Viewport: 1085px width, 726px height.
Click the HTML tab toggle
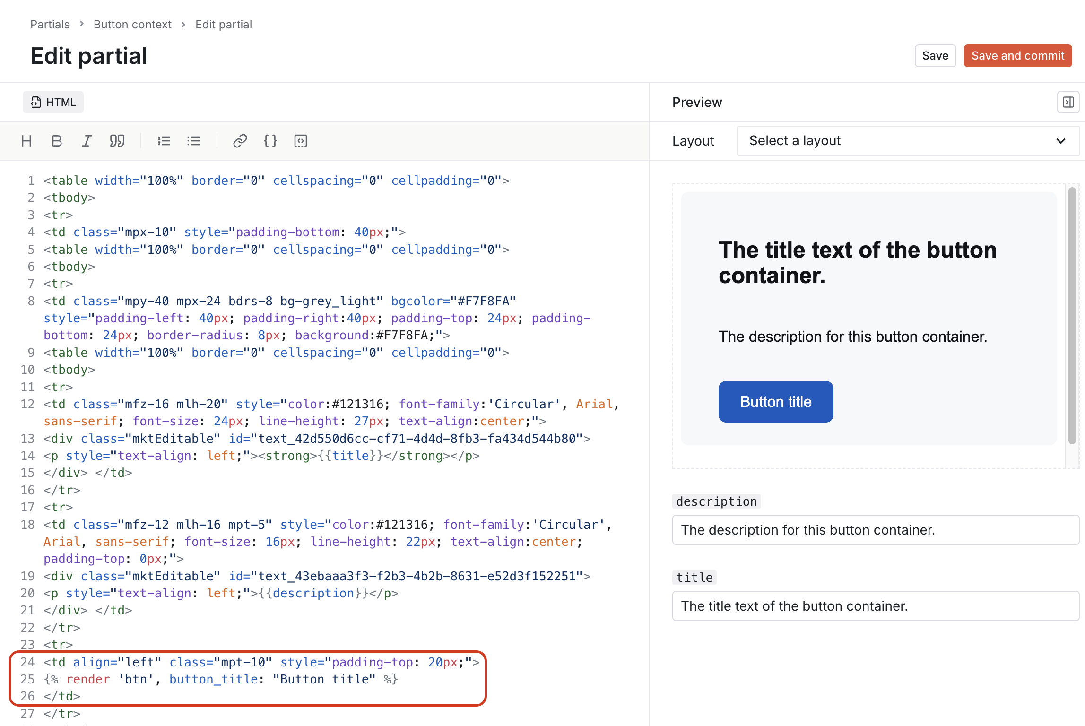pos(53,101)
